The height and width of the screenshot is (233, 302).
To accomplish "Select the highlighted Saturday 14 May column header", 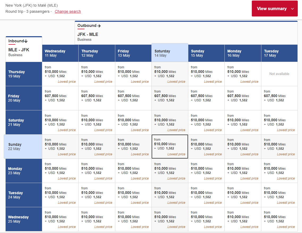I will pyautogui.click(x=170, y=53).
